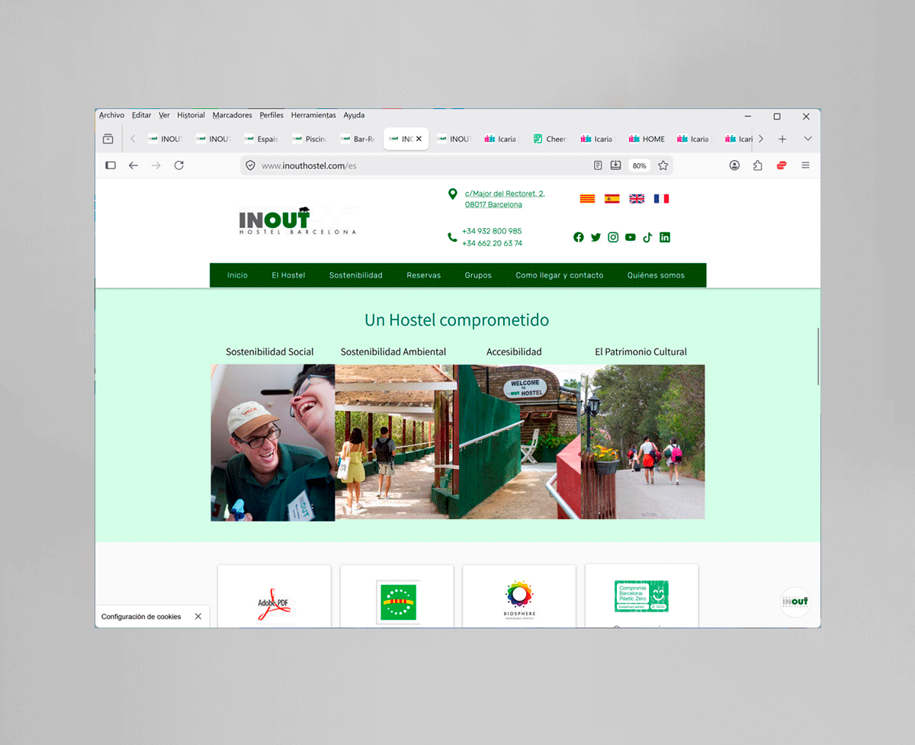915x745 pixels.
Task: Bookmark this page with the star icon
Action: pos(663,165)
